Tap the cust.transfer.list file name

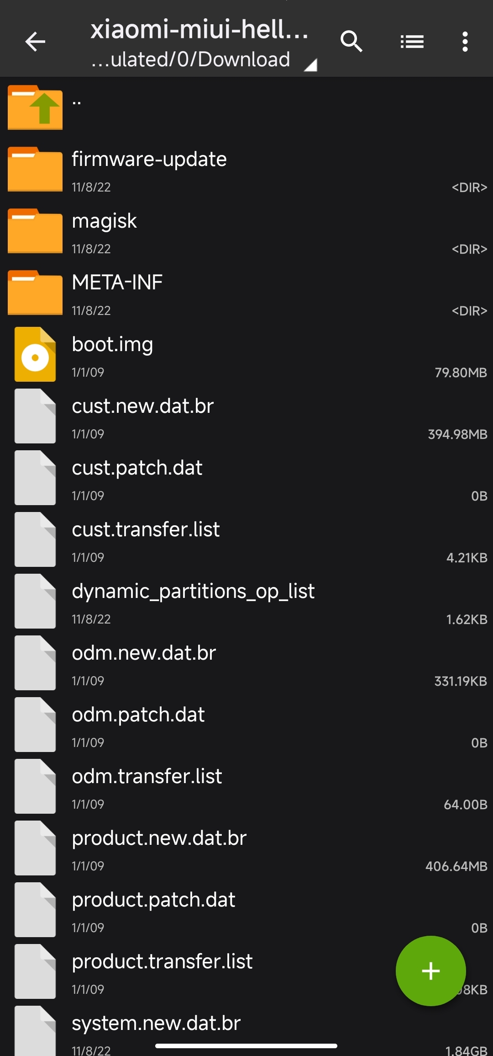[146, 529]
